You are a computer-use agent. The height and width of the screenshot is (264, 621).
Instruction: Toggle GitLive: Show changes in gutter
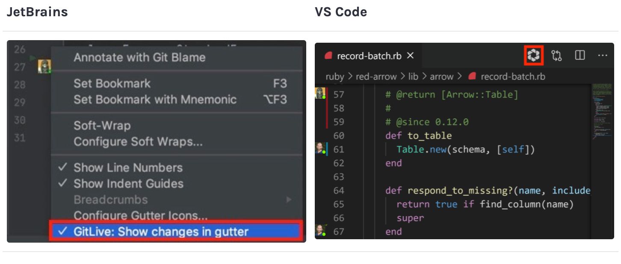point(161,232)
